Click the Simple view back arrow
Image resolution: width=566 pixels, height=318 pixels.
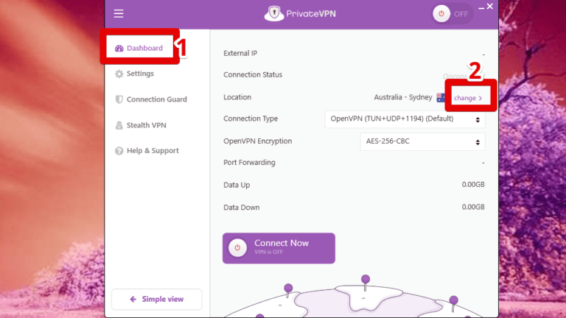[x=133, y=300]
